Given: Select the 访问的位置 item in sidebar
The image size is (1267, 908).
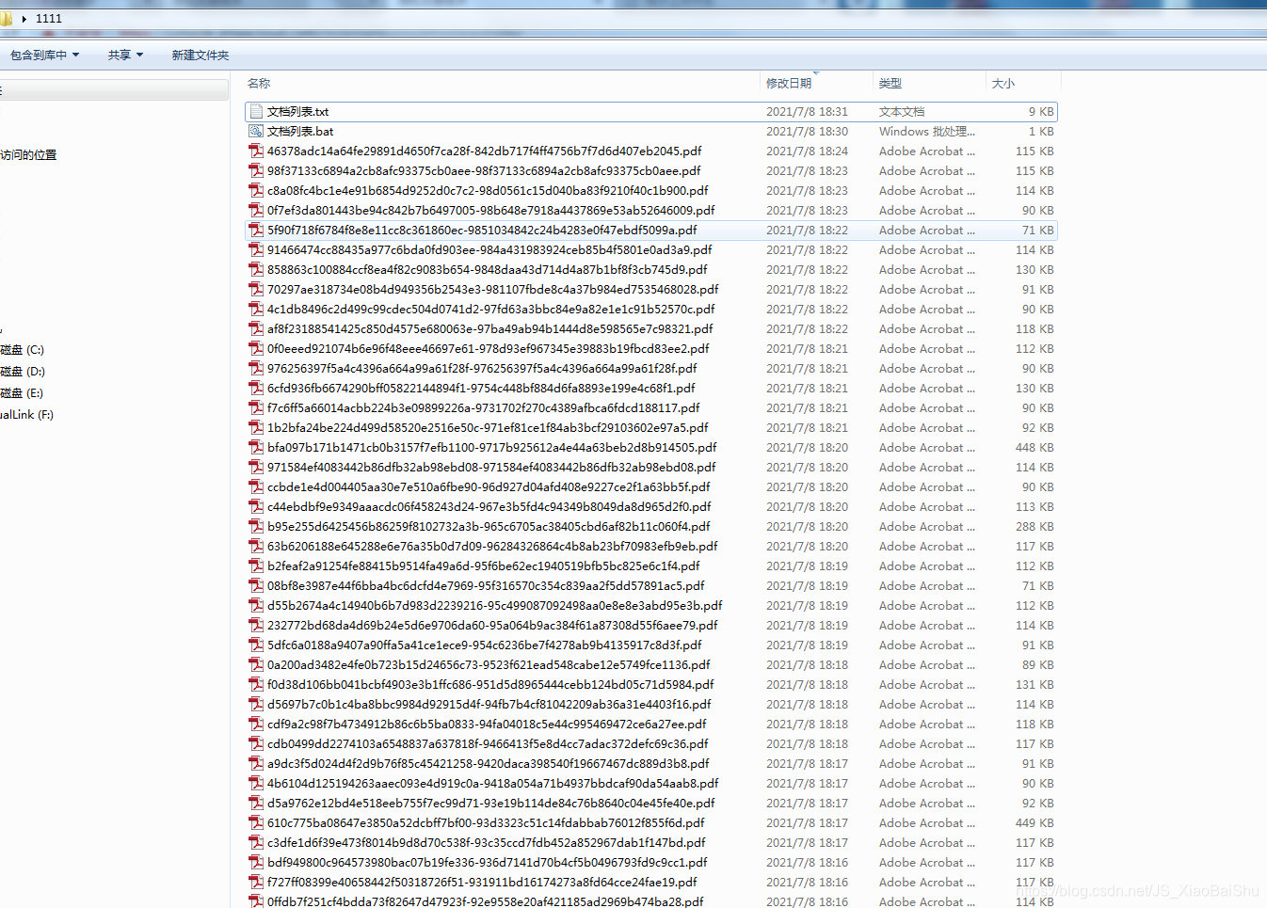Looking at the screenshot, I should [x=28, y=154].
